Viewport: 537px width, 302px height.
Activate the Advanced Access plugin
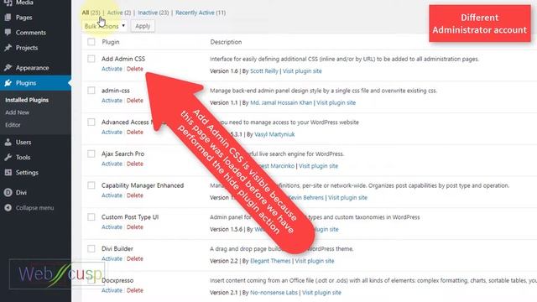(112, 133)
